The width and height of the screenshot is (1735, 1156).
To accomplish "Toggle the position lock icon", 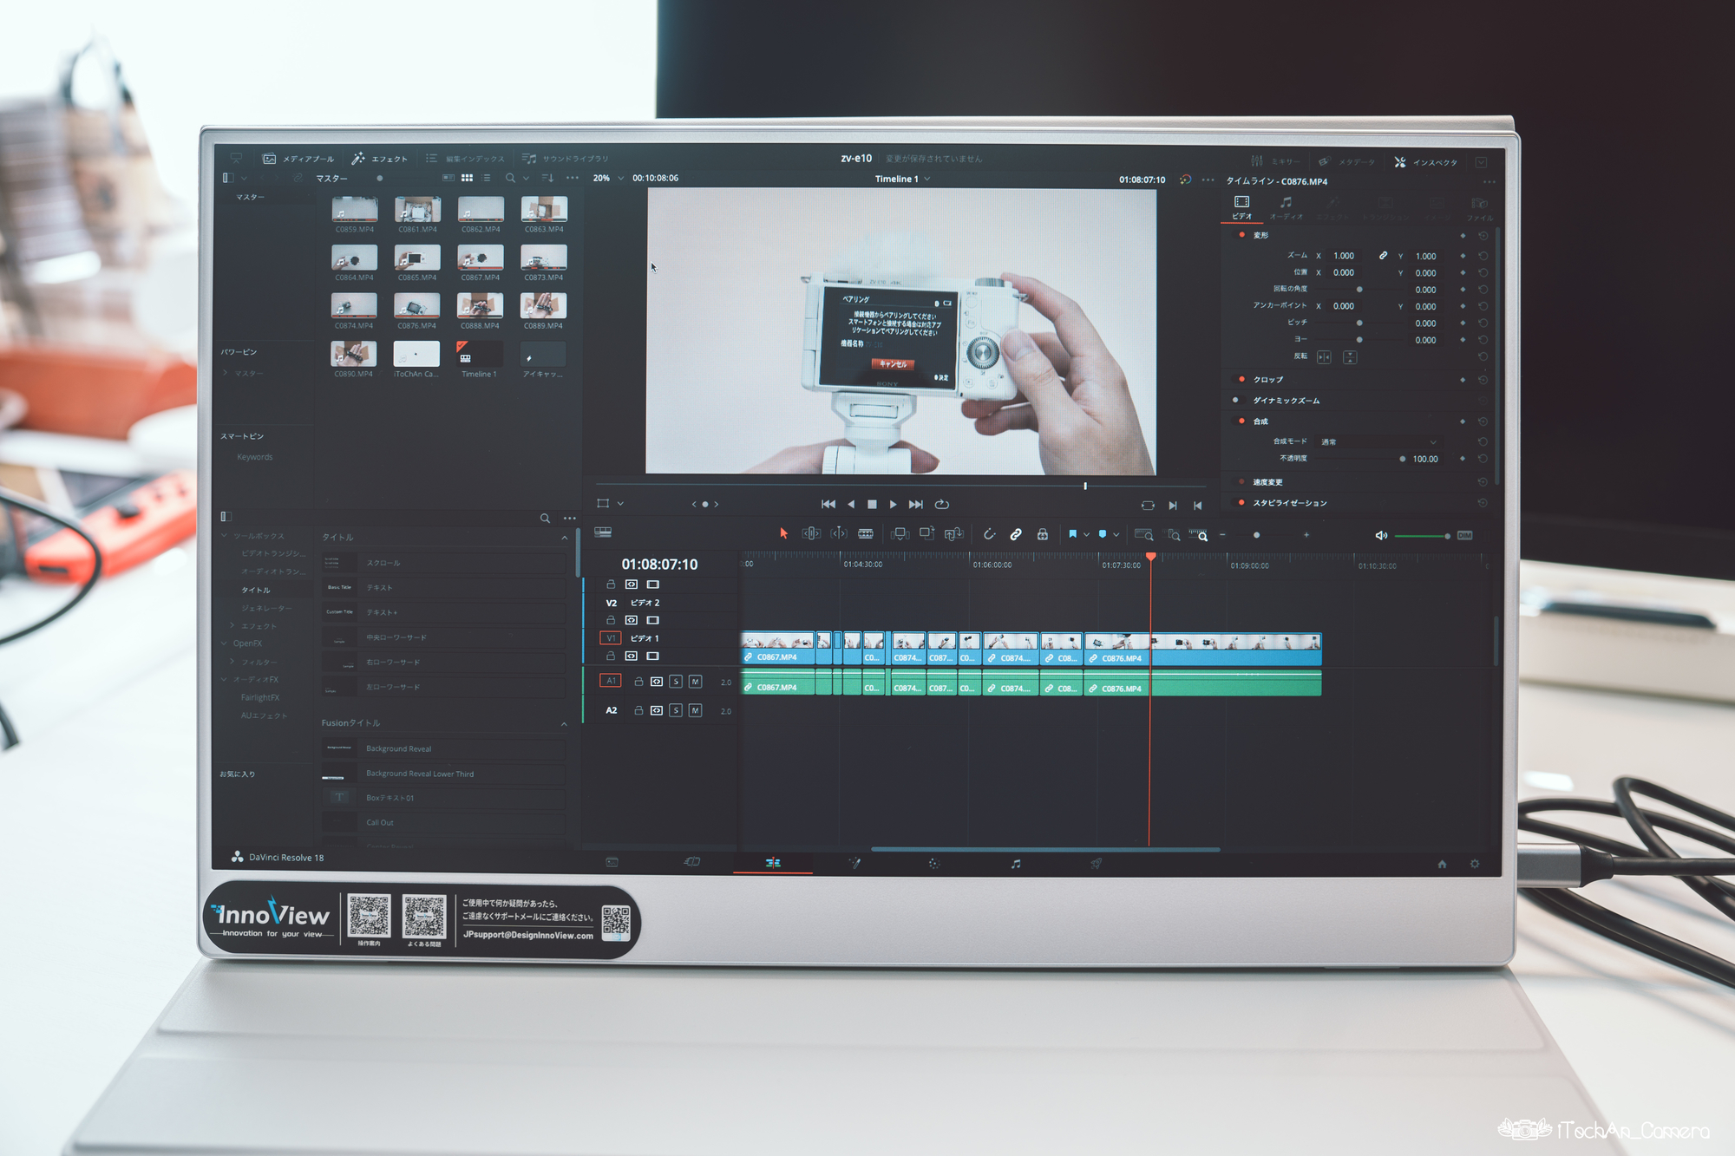I will [x=1043, y=534].
